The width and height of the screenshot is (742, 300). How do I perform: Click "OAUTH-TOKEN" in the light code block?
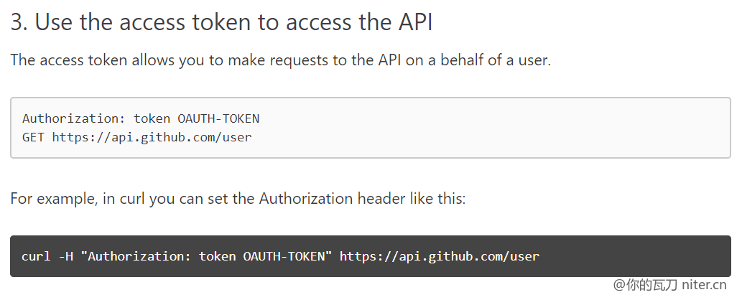218,118
